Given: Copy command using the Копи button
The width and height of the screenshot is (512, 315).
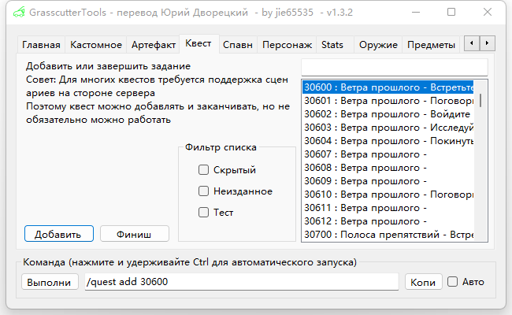Looking at the screenshot, I should point(423,282).
